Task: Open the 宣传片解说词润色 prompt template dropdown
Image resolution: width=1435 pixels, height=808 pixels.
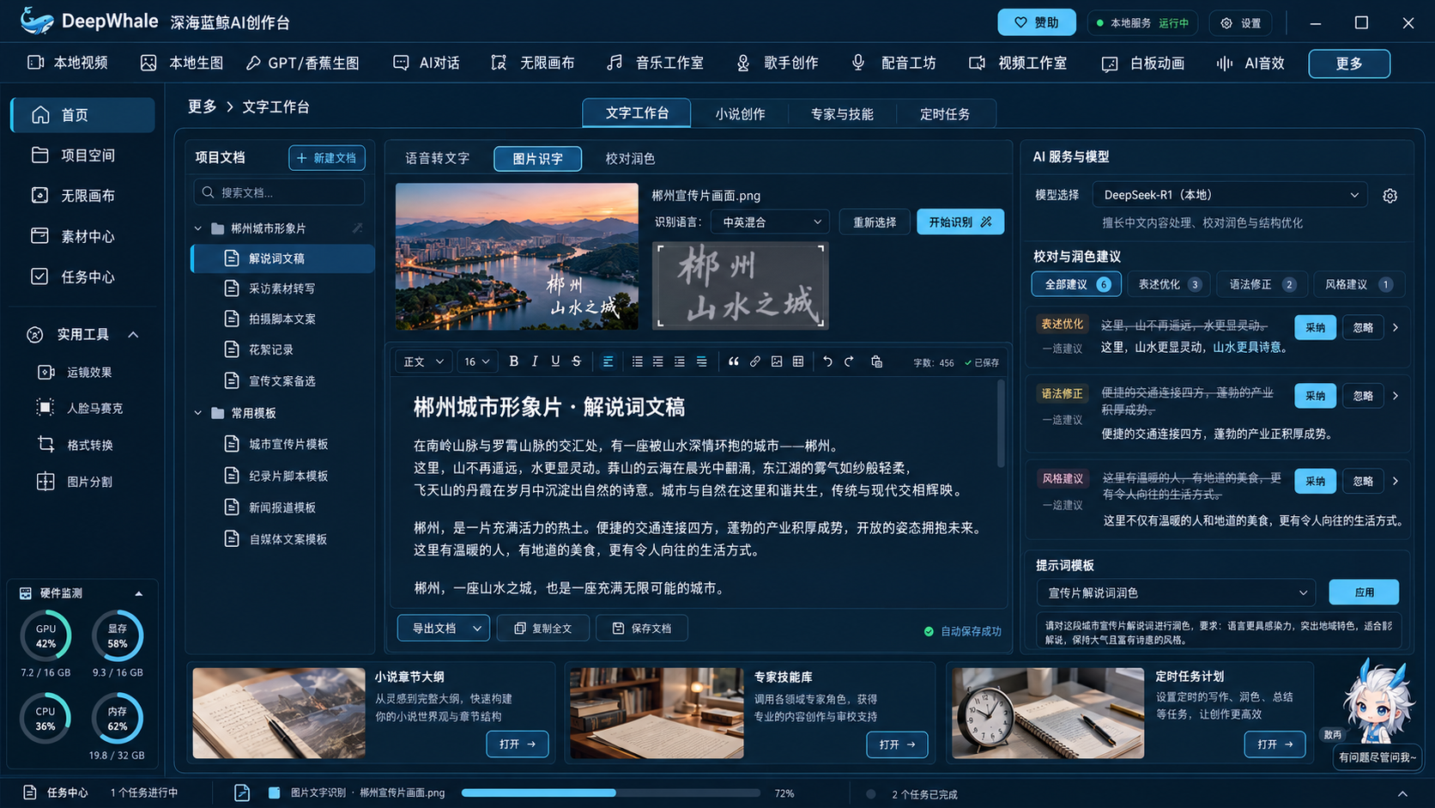Action: 1177,592
